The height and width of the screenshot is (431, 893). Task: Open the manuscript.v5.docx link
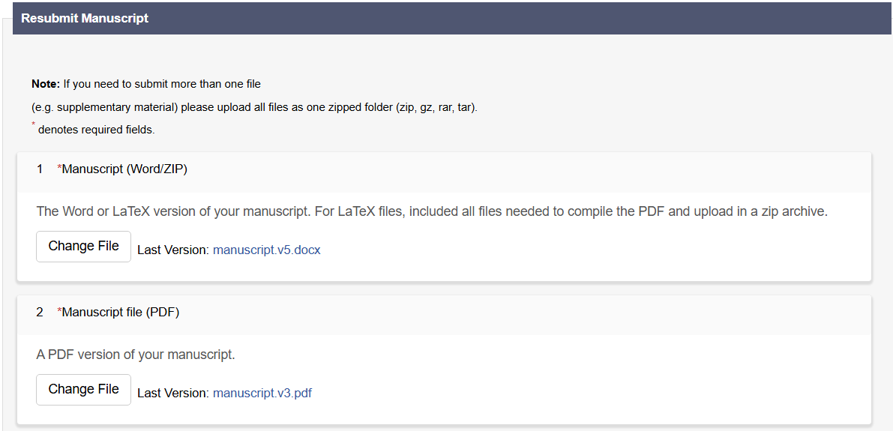point(266,250)
